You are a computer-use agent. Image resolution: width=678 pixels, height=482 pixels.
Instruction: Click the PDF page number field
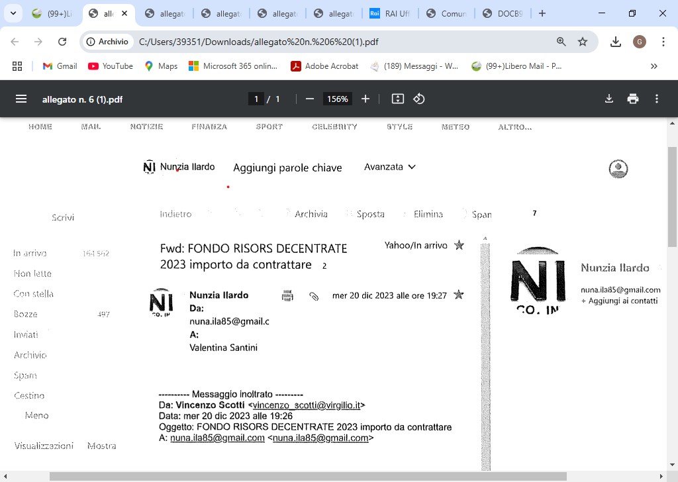(x=256, y=99)
